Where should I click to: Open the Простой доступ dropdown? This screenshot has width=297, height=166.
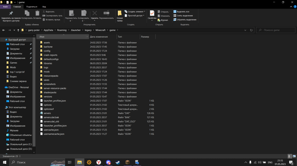point(134,16)
